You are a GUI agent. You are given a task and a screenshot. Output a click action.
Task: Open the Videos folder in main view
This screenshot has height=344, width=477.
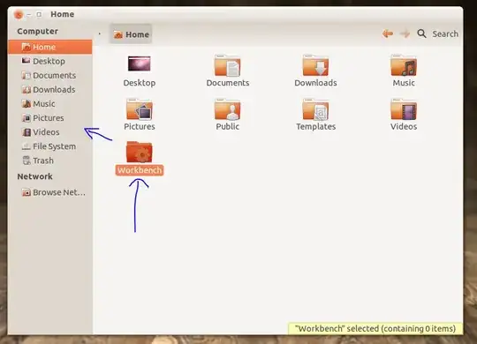click(404, 109)
